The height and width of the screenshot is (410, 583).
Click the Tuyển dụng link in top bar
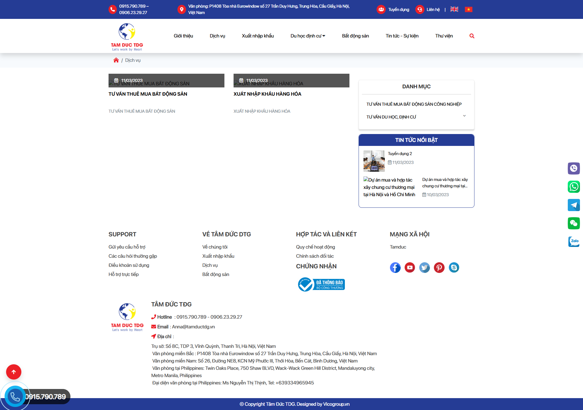tap(398, 9)
